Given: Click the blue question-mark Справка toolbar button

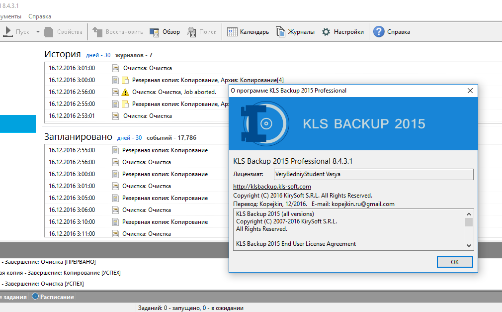Looking at the screenshot, I should 392,32.
